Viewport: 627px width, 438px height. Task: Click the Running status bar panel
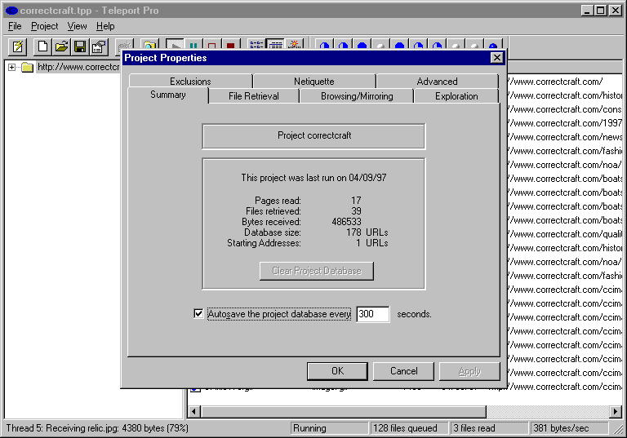[329, 428]
